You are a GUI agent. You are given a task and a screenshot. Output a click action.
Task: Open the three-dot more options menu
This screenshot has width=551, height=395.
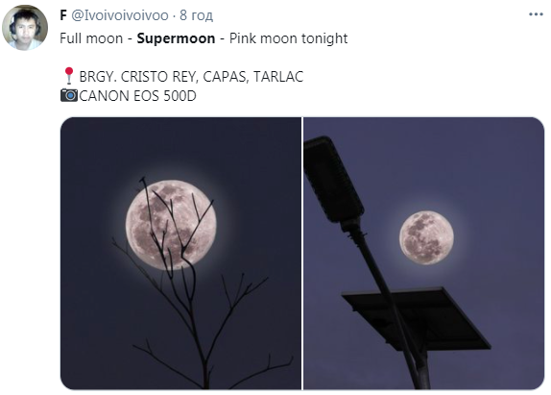(536, 14)
